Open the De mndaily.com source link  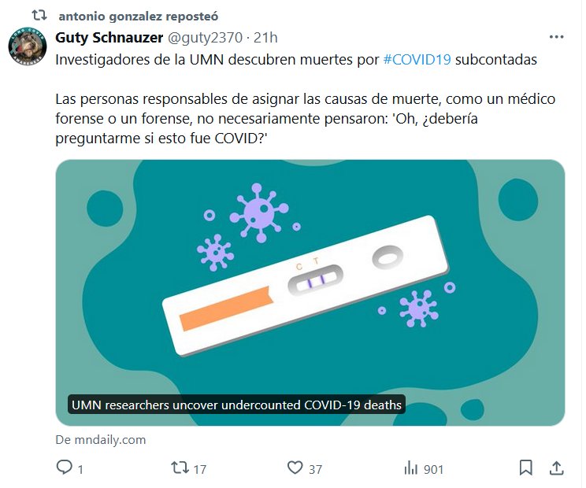(101, 440)
